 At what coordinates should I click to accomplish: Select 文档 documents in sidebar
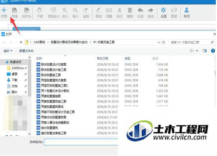(12, 86)
